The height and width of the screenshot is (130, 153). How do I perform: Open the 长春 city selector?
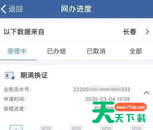(130, 32)
